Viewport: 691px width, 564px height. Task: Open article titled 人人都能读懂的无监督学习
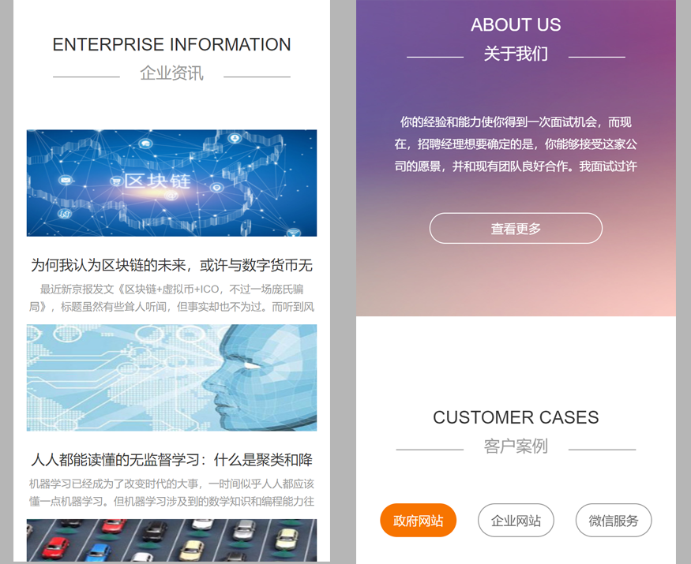(171, 460)
